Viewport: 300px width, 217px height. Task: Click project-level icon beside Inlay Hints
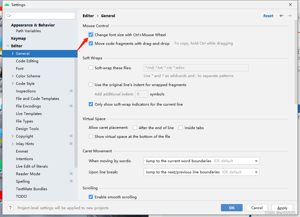click(71, 144)
